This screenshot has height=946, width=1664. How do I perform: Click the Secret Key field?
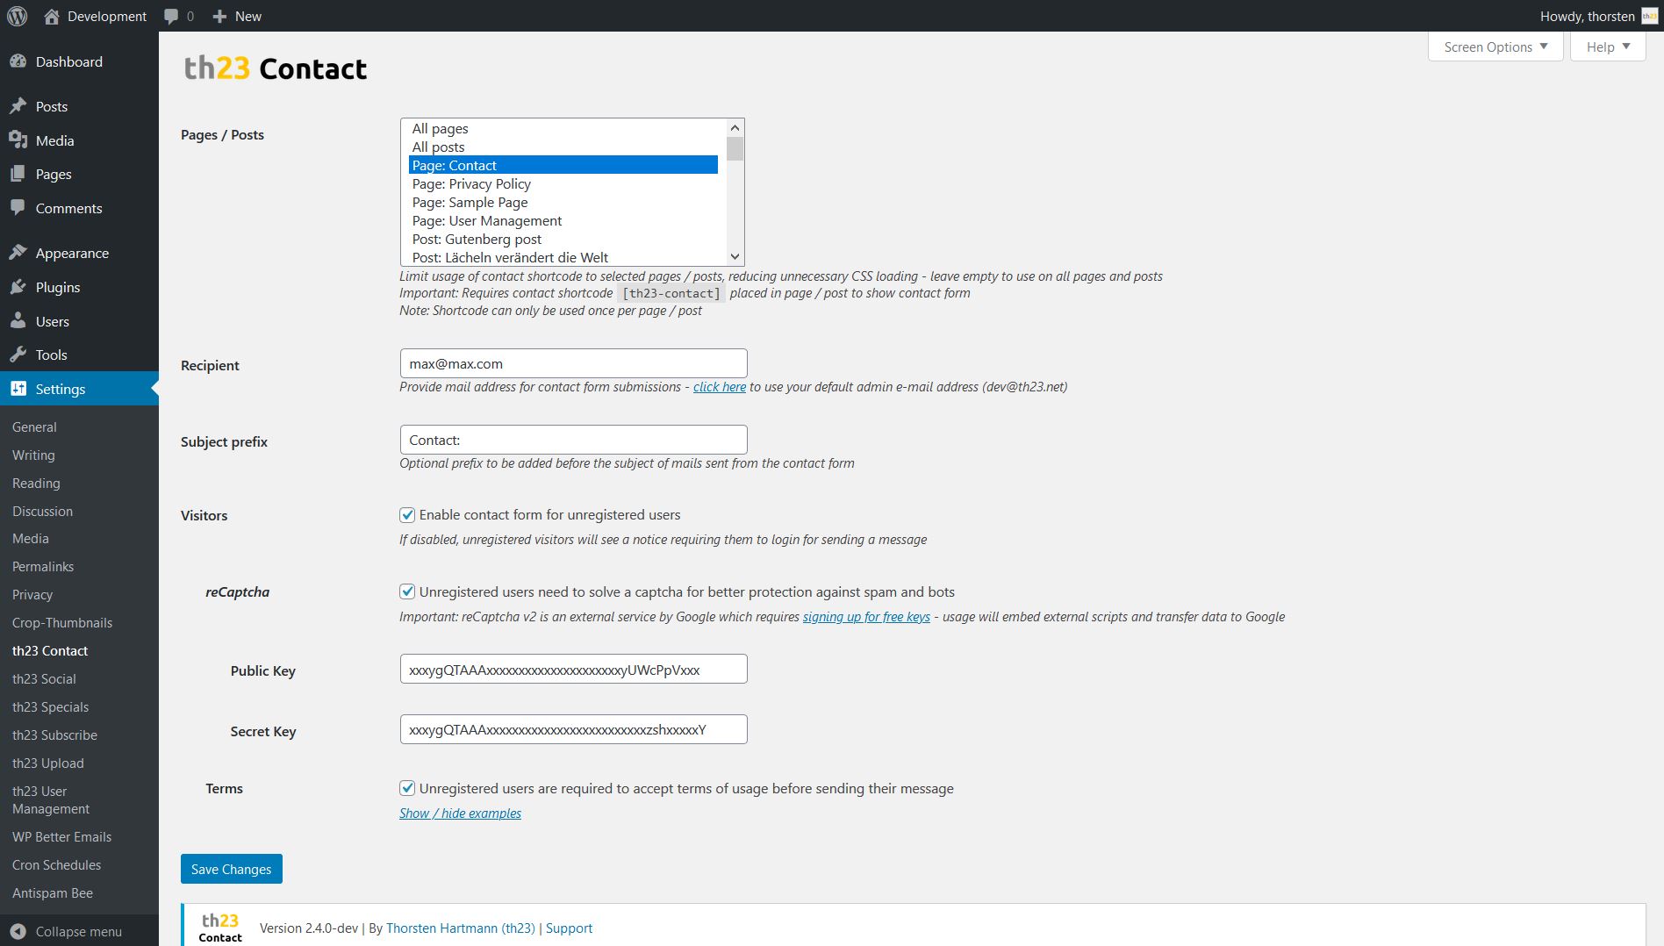pos(573,730)
